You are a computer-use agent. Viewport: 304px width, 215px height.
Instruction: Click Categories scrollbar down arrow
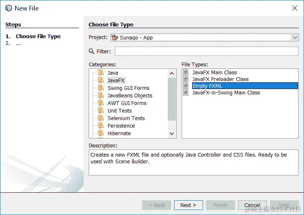point(172,134)
